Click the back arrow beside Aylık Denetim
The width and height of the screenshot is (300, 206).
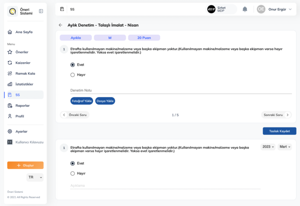coord(60,25)
